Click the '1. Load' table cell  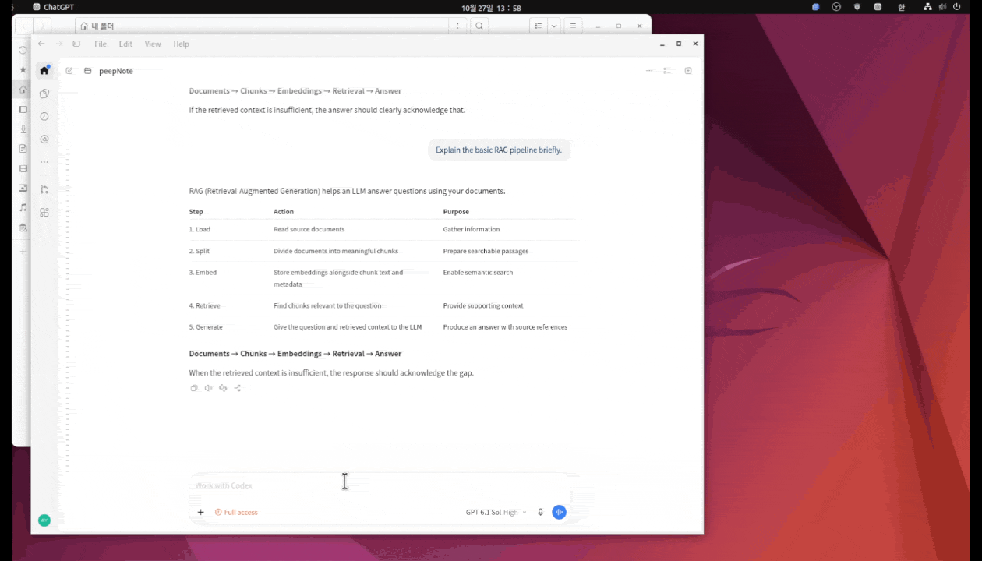pyautogui.click(x=200, y=229)
